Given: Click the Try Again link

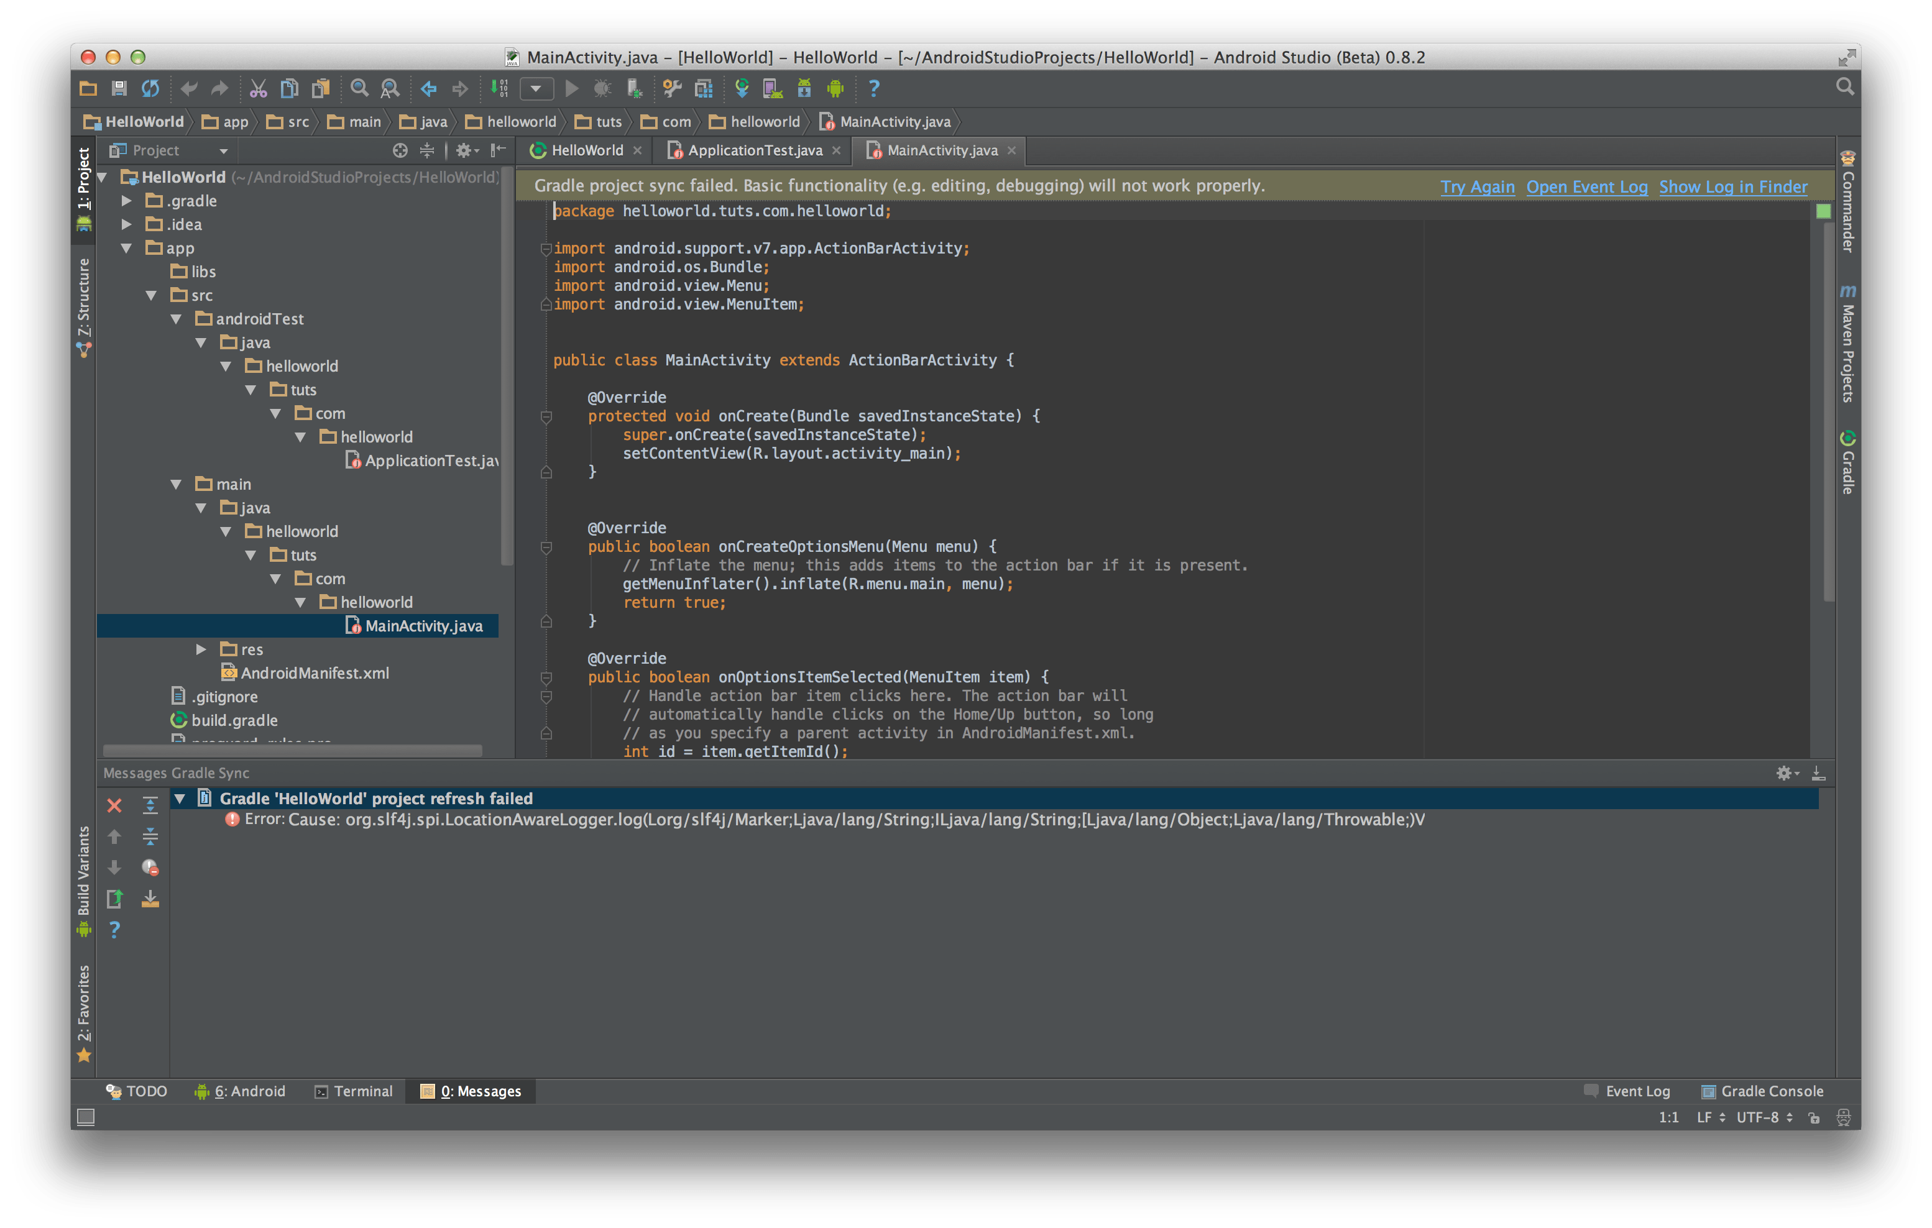Looking at the screenshot, I should 1477,187.
